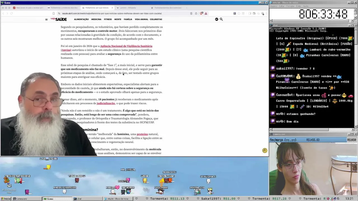Switch to the Fosfoetanolamina browser tab

[168, 8]
